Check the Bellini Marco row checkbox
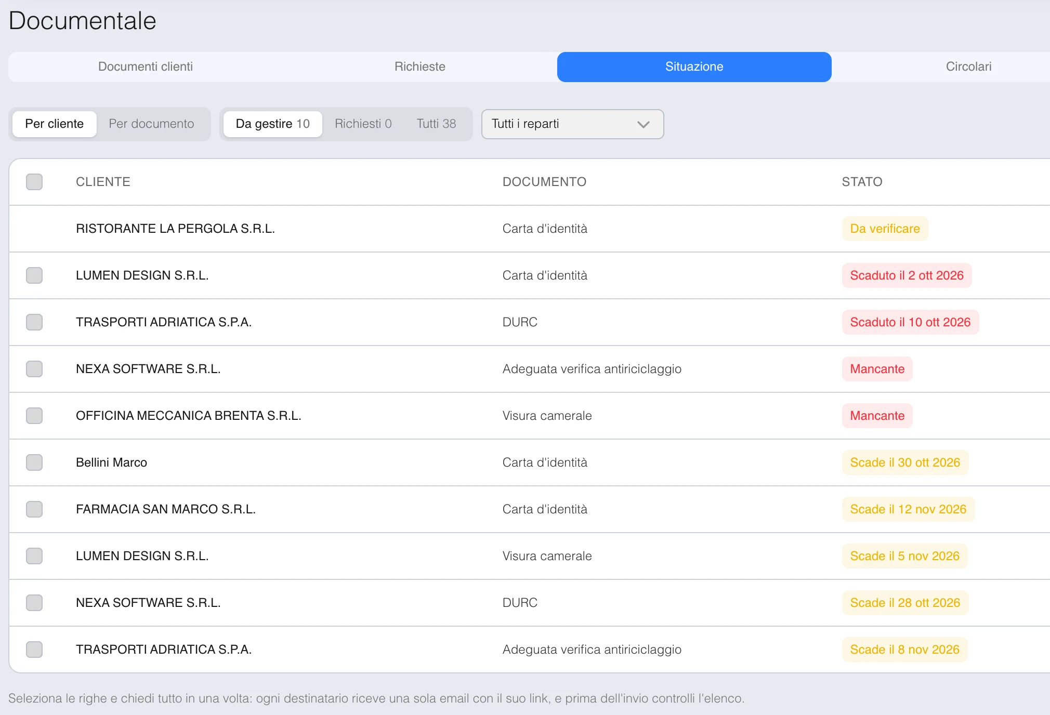Image resolution: width=1050 pixels, height=715 pixels. point(34,462)
